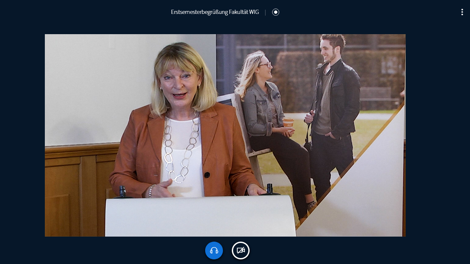Viewport: 470px width, 264px height.
Task: Select the session name text in header
Action: pyautogui.click(x=215, y=12)
